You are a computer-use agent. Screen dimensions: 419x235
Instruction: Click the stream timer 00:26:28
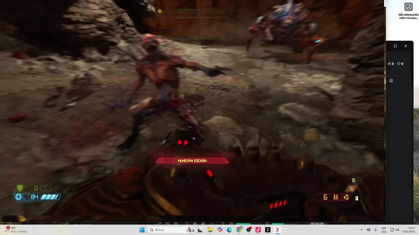tap(317, 224)
